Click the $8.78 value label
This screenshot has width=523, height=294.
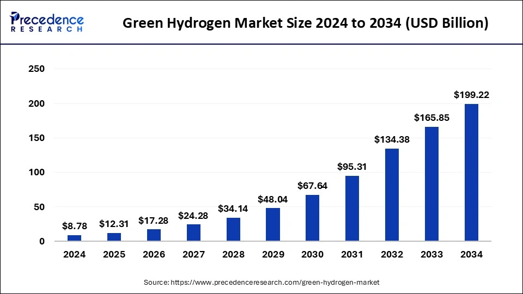tap(75, 226)
